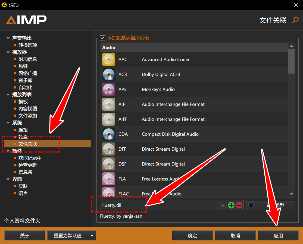Click the .CDA file type icon
The width and height of the screenshot is (303, 244).
tap(109, 134)
